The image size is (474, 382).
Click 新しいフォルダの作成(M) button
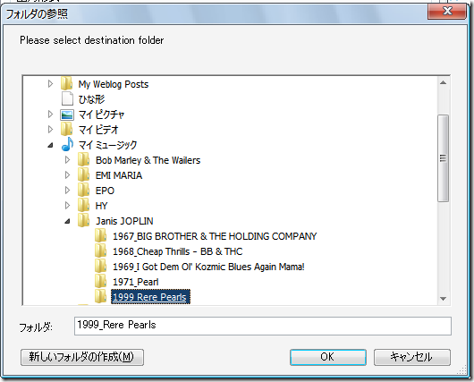point(82,357)
